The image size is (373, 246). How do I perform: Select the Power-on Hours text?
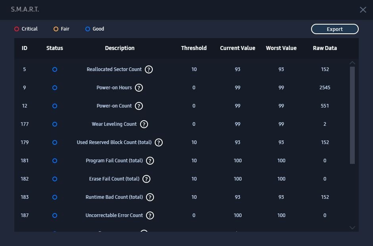click(x=114, y=88)
